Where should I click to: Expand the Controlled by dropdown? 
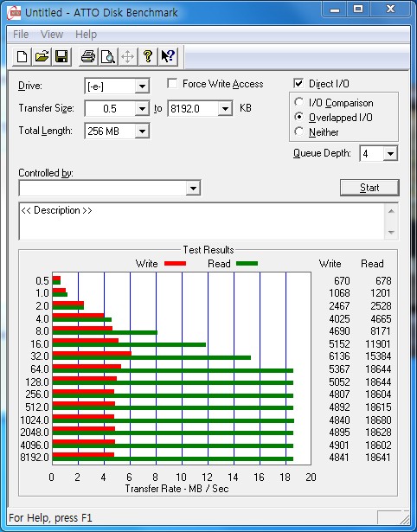click(x=193, y=188)
